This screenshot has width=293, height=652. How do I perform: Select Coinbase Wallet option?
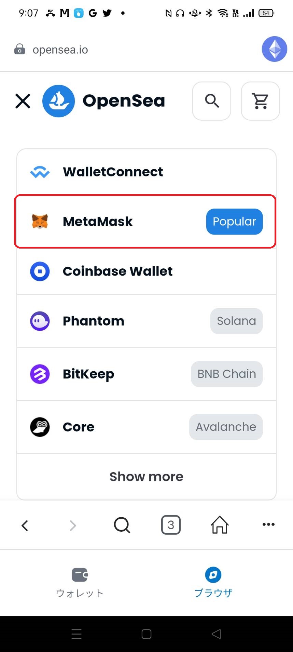coord(146,271)
